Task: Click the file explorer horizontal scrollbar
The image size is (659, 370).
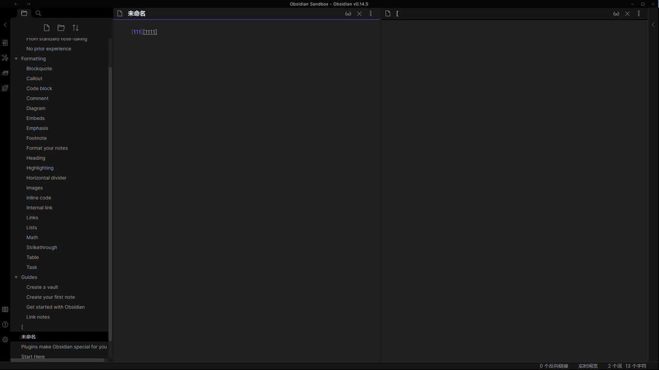Action: pos(57,360)
